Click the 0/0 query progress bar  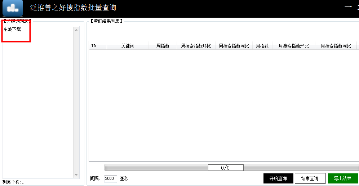[232, 168]
